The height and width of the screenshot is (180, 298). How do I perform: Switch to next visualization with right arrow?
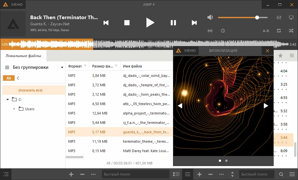(266, 106)
